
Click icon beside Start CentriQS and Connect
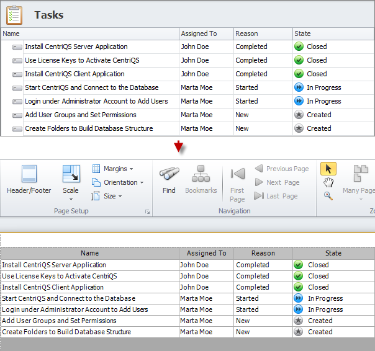(17, 88)
